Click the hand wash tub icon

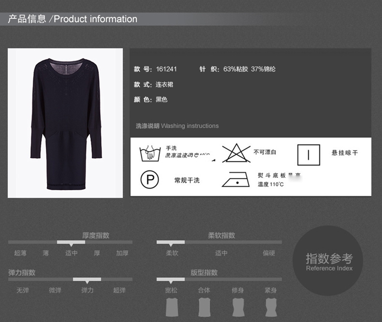[x=150, y=153]
